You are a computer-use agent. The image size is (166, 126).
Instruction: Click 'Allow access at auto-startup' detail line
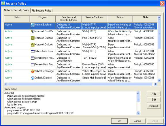(x=22, y=102)
